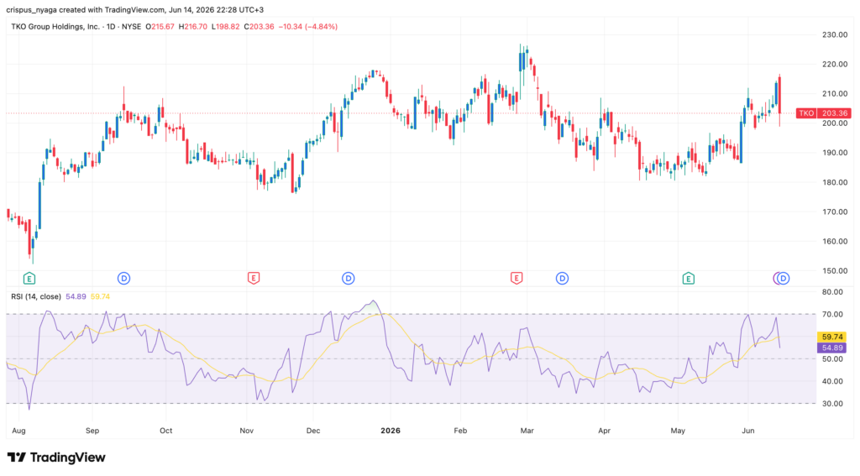Click the 70.00 RSI axis label
Viewport: 860px width, 476px height.
pyautogui.click(x=832, y=314)
